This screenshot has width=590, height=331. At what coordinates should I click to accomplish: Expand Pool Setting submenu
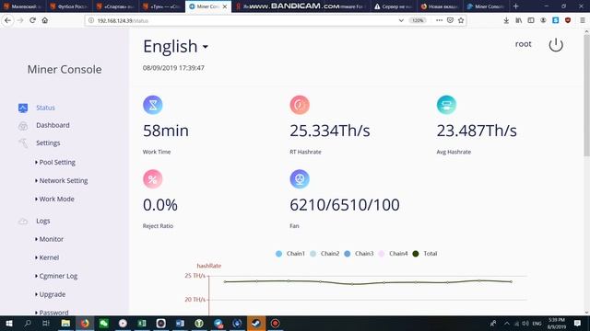coord(55,162)
